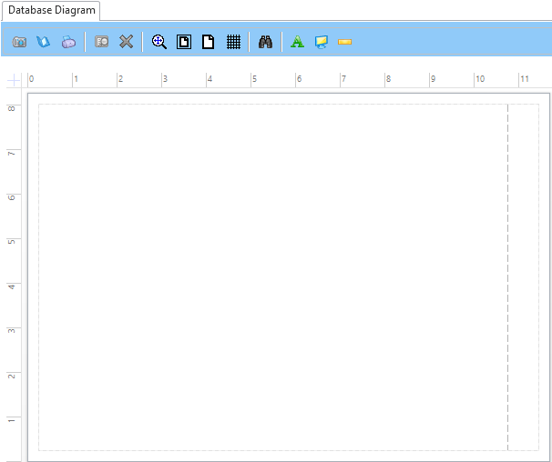Click the ruler origin crosshair corner
The image size is (552, 462).
point(14,80)
